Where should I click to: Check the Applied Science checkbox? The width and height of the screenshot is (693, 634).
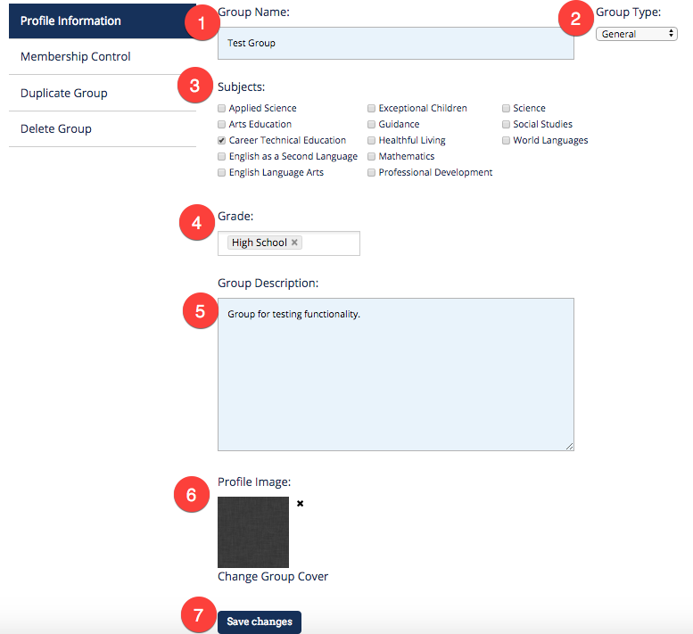pos(222,108)
